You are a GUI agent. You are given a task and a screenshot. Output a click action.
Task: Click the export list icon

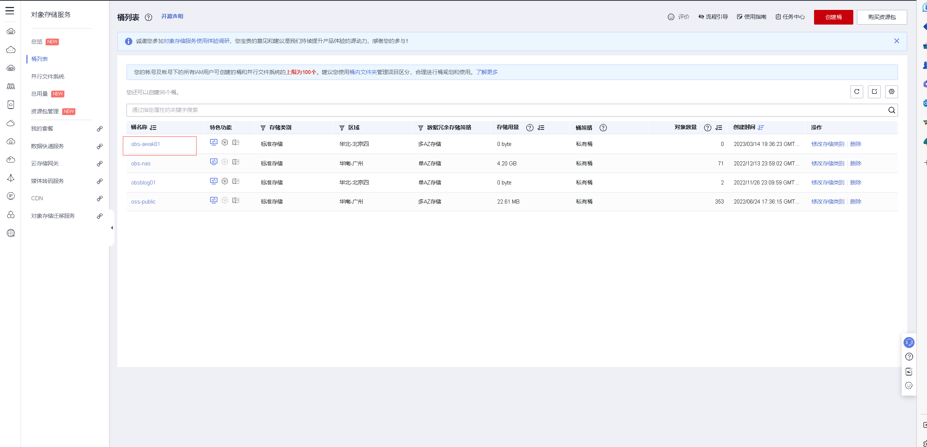pos(874,92)
